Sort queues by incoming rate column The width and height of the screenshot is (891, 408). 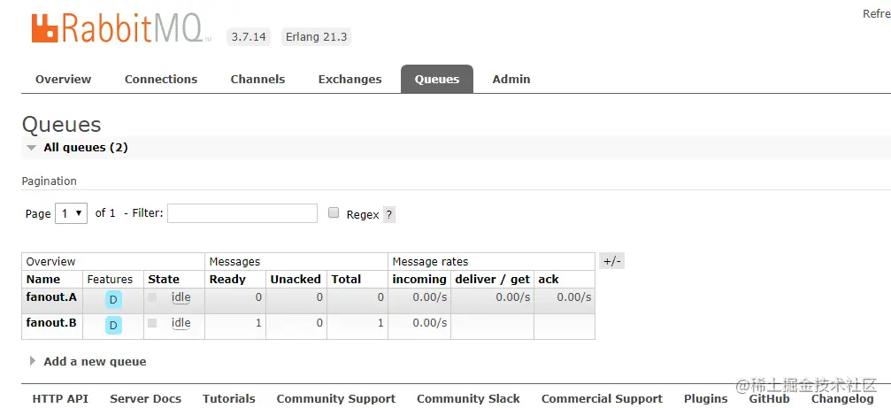(x=419, y=279)
